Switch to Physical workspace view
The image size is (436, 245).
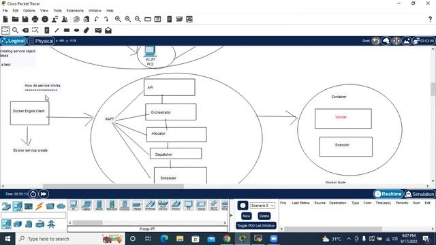pyautogui.click(x=41, y=41)
